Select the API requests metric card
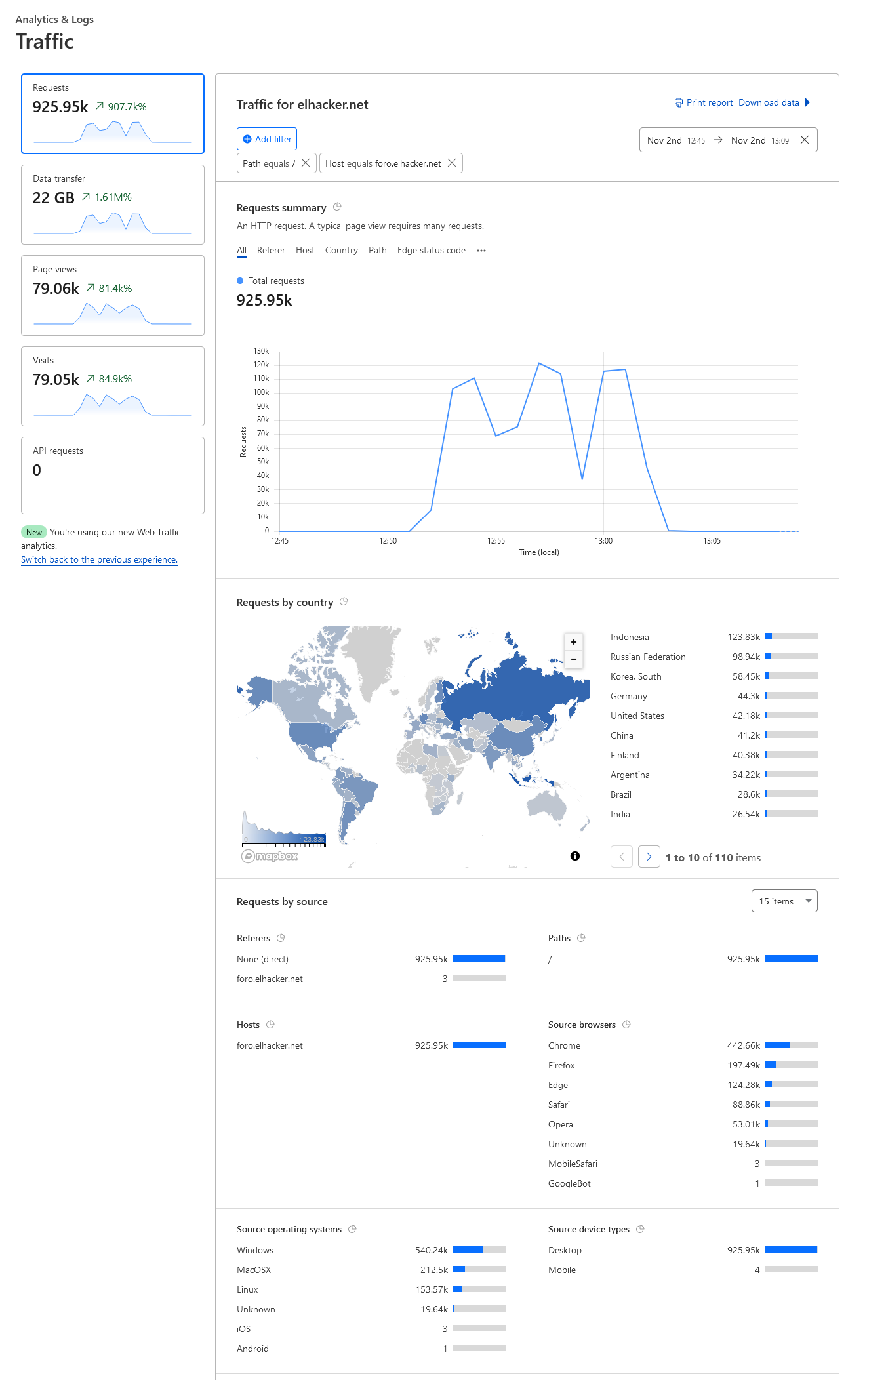This screenshot has height=1380, width=886. pos(113,476)
